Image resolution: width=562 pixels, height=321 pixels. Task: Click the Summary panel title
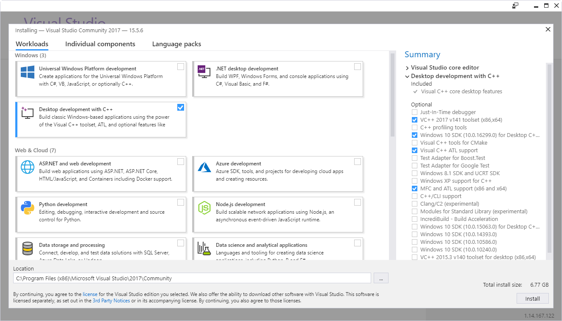coord(422,54)
